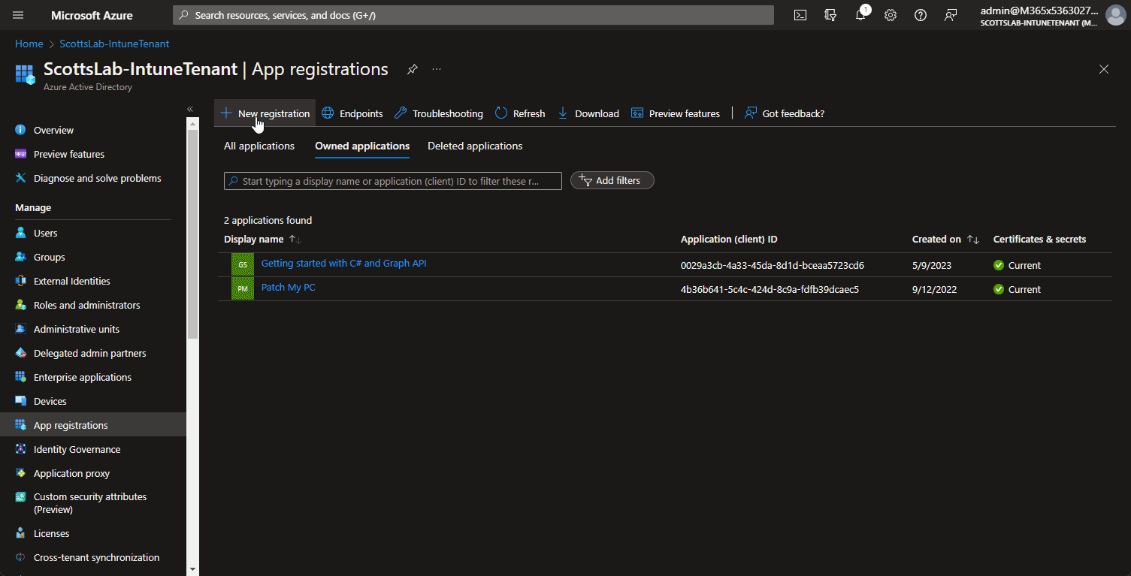This screenshot has height=576, width=1131.
Task: Sort by Created on column
Action: [945, 239]
